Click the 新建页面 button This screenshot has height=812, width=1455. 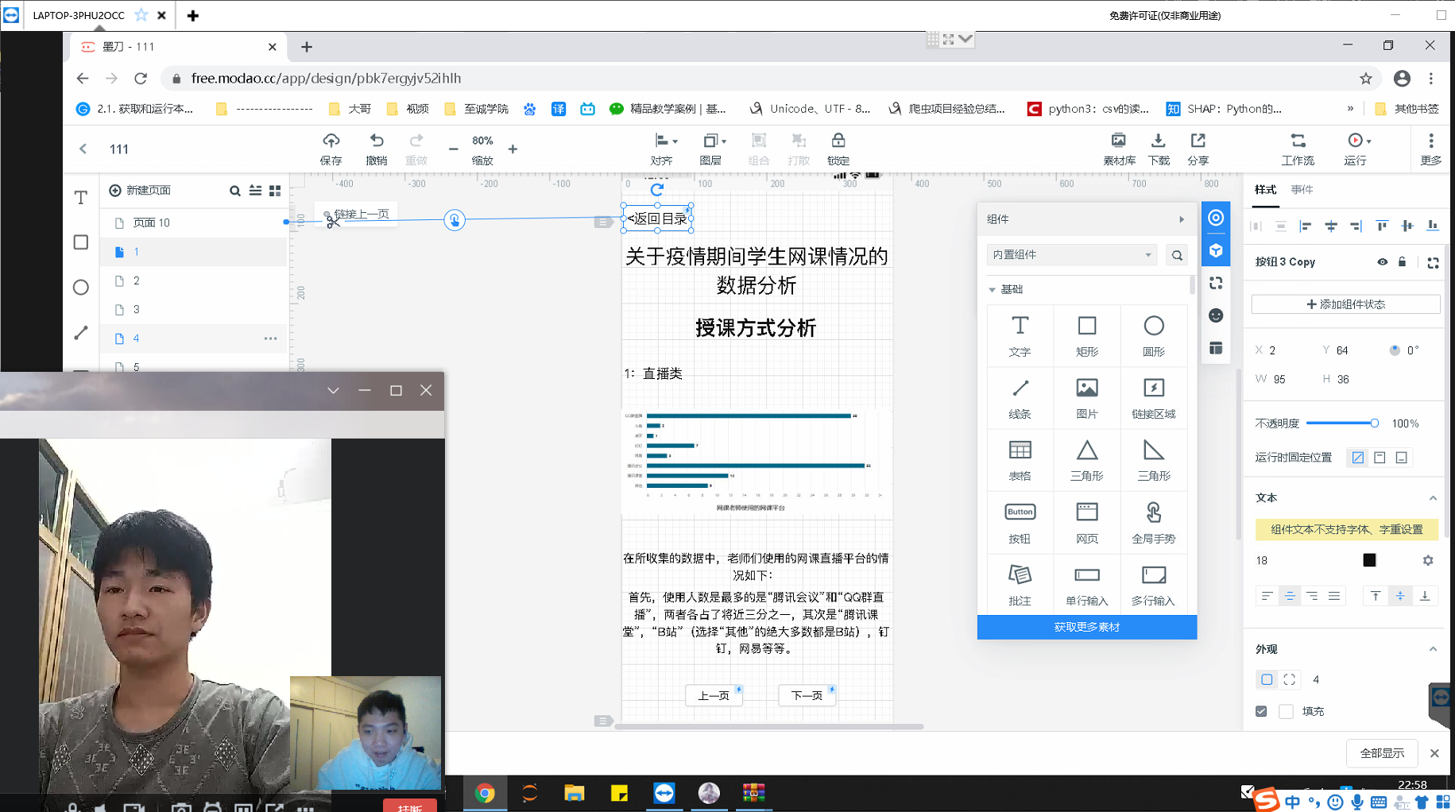140,191
